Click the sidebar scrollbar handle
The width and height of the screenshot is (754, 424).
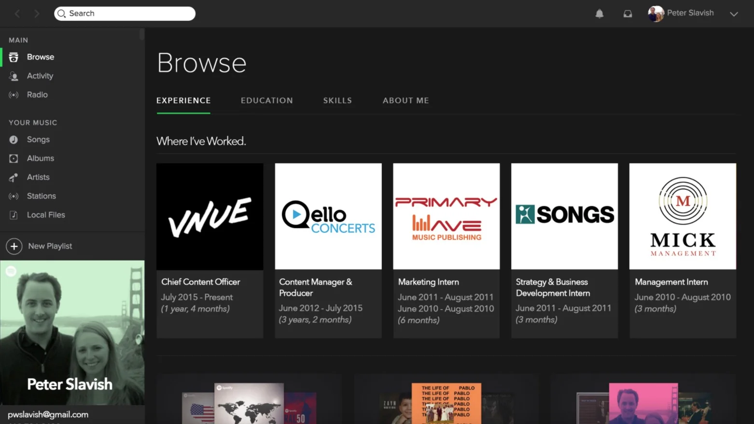point(142,35)
